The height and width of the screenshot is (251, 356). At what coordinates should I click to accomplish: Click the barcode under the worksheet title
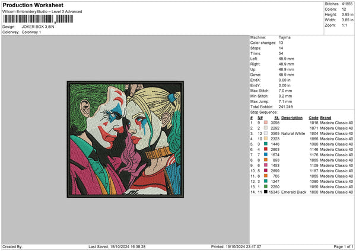click(x=38, y=19)
